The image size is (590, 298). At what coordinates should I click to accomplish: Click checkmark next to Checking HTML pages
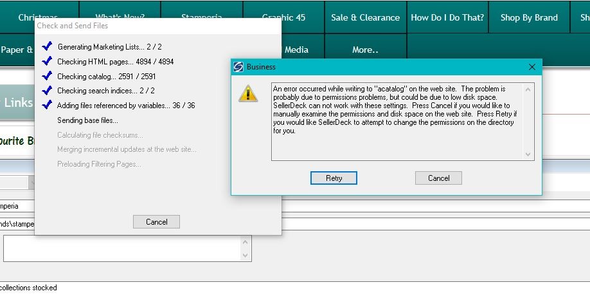(46, 62)
